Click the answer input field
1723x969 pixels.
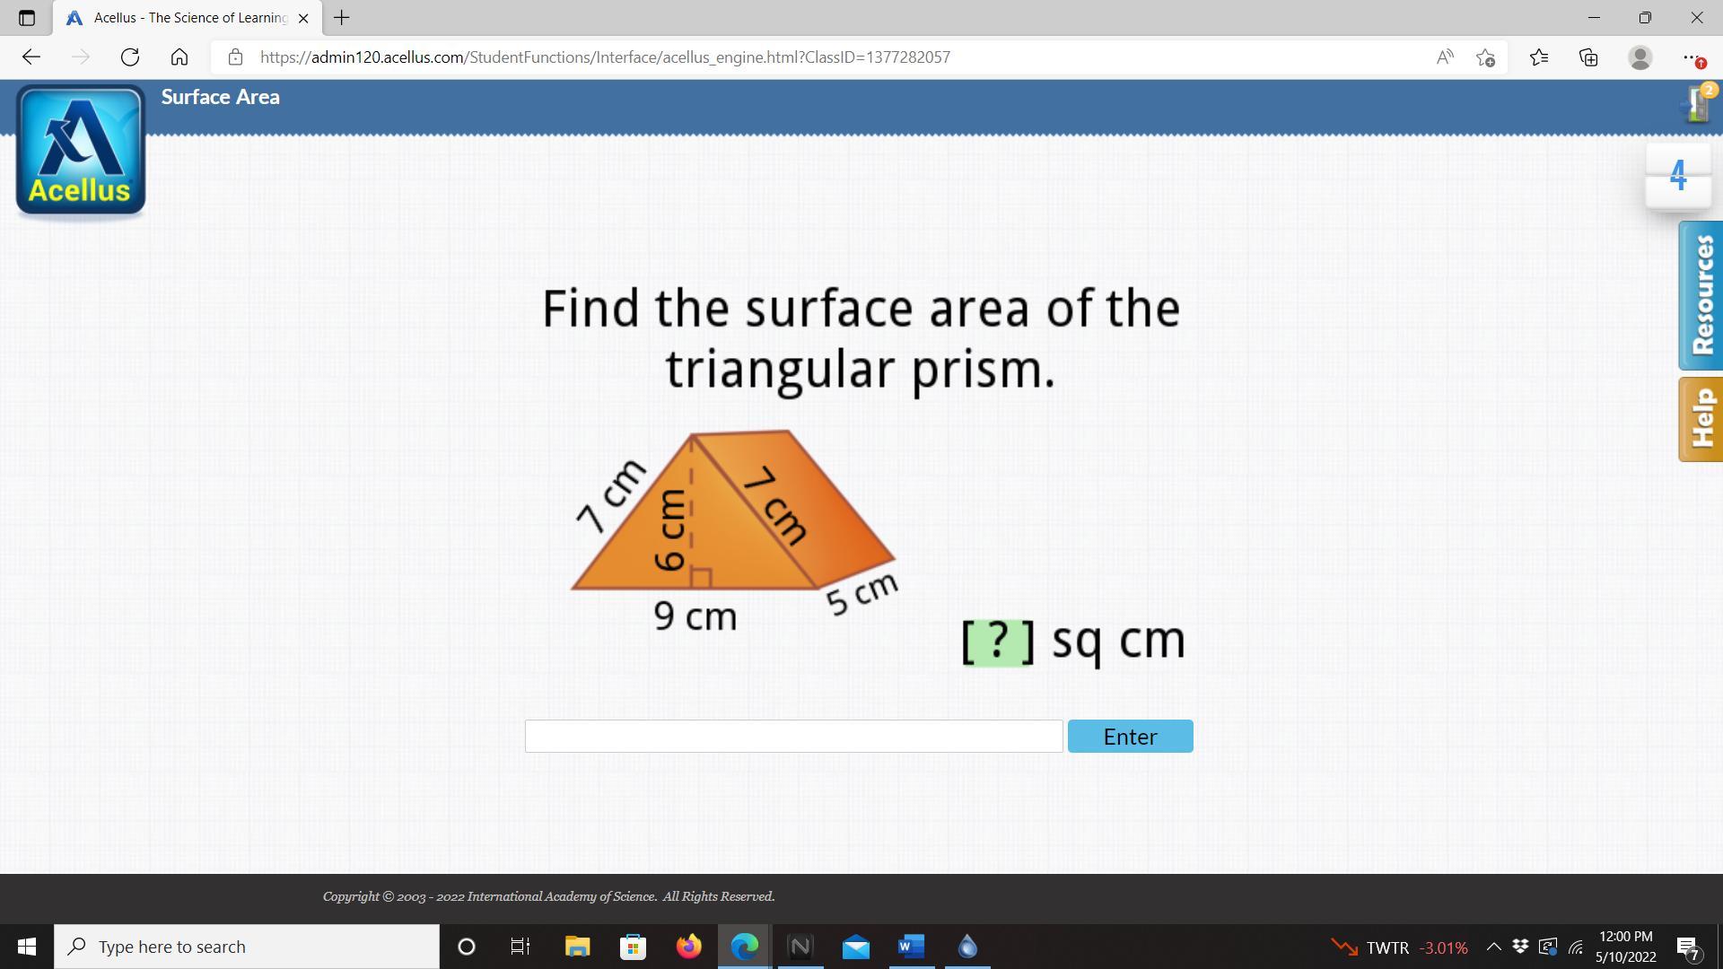tap(793, 736)
